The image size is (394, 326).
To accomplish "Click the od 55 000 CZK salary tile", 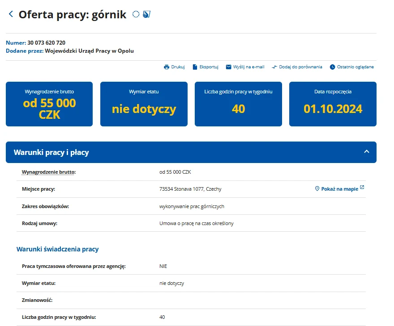I will [x=49, y=104].
